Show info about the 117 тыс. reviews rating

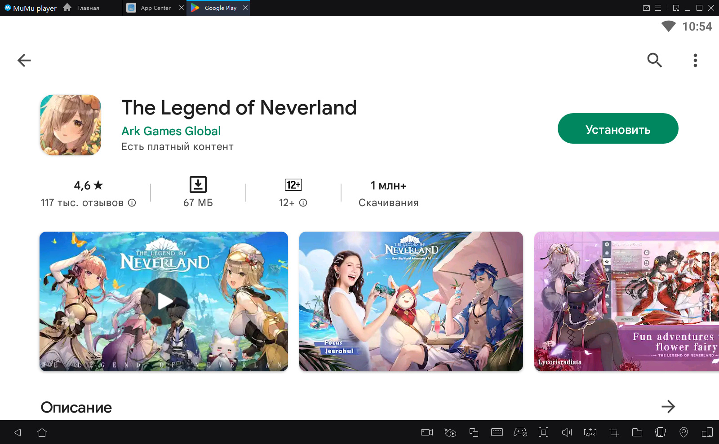pyautogui.click(x=132, y=203)
